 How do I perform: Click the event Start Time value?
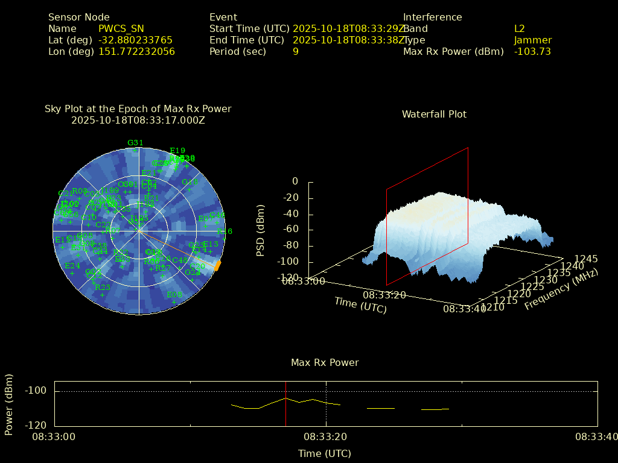(348, 28)
